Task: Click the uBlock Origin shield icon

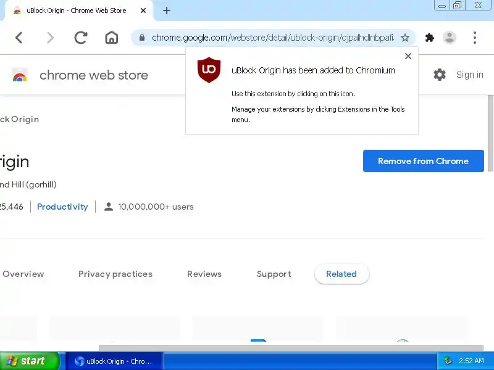Action: coord(209,70)
